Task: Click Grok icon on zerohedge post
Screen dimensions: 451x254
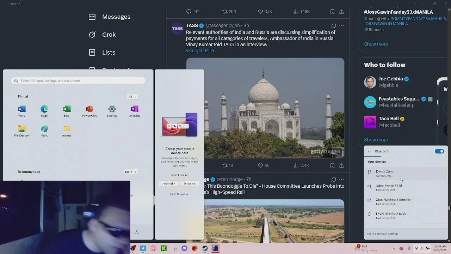Action: [x=334, y=180]
